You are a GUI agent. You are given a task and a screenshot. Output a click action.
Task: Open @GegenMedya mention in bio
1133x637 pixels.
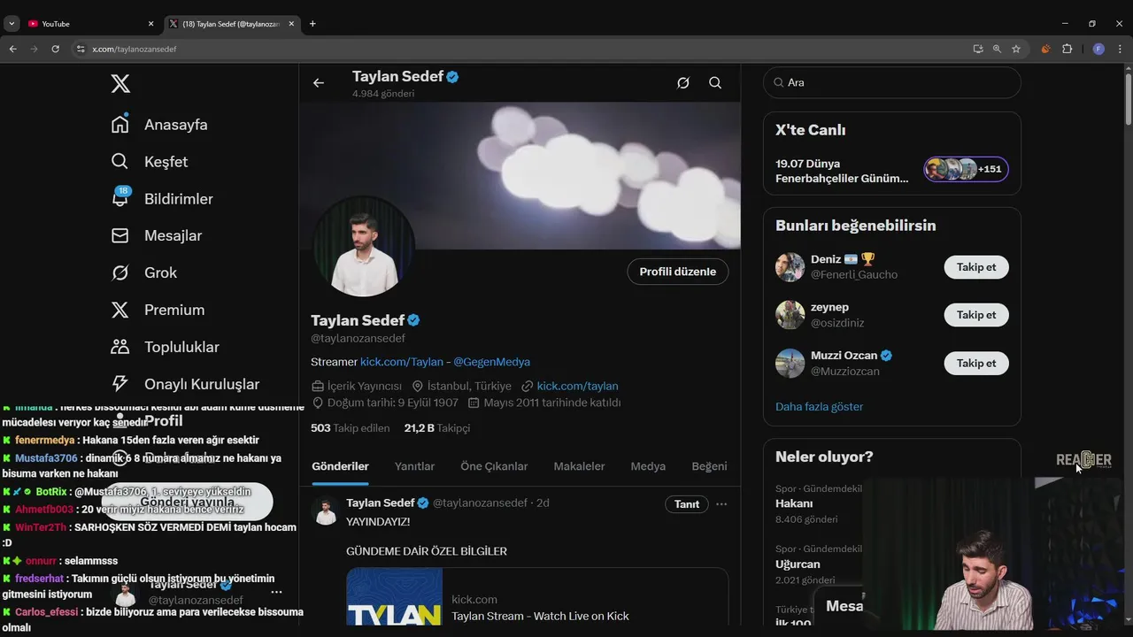tap(491, 362)
